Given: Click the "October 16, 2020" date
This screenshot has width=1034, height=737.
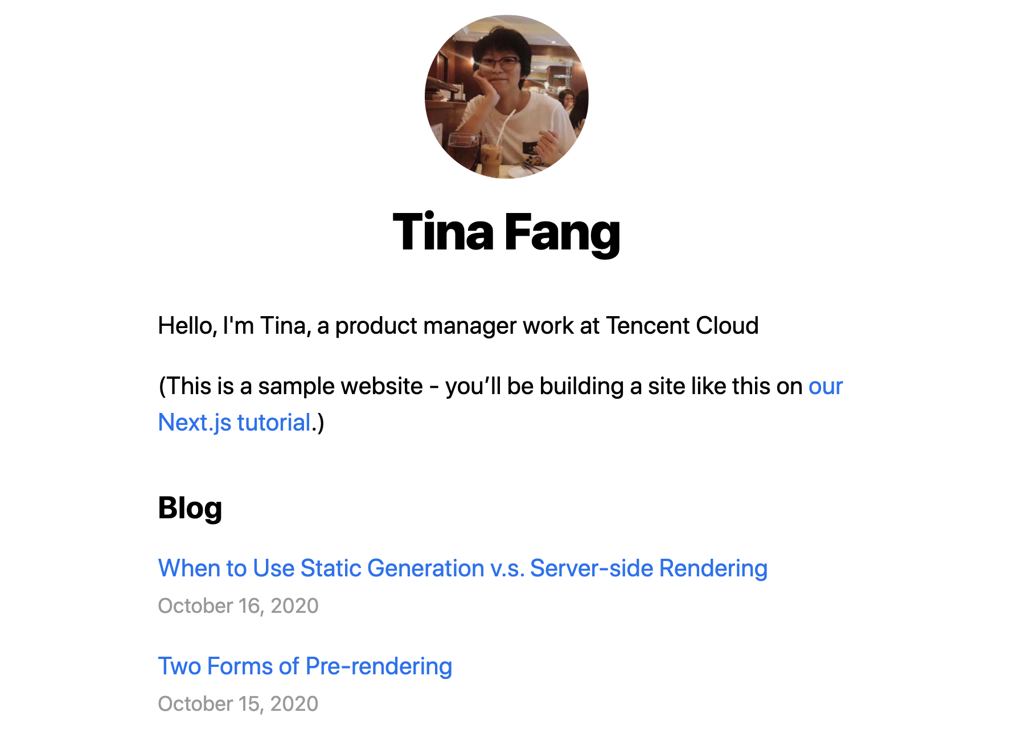Looking at the screenshot, I should [x=238, y=606].
